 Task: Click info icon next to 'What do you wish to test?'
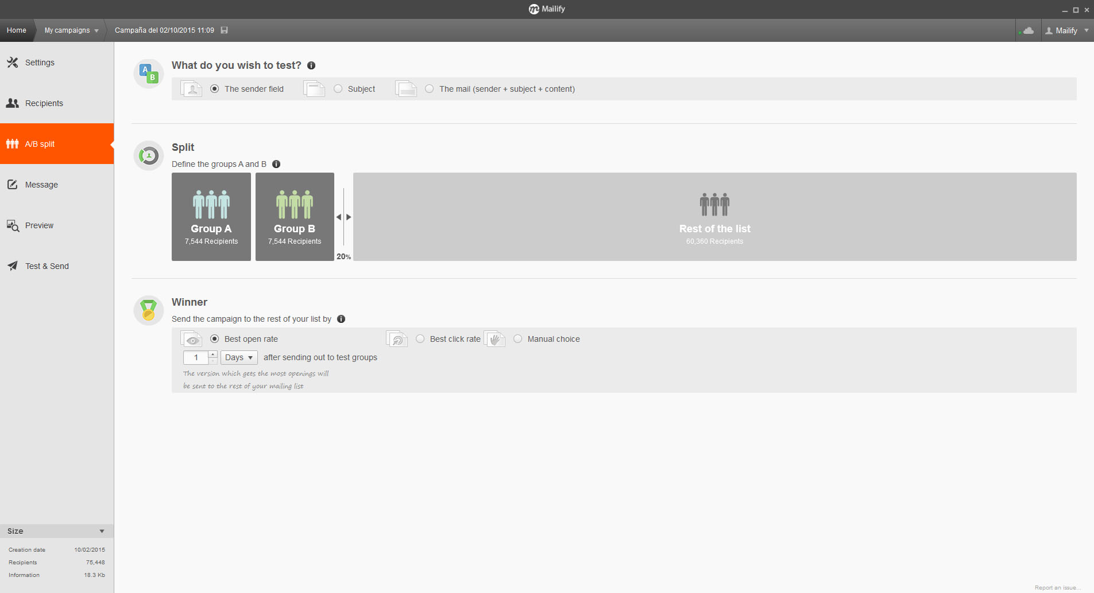(x=311, y=65)
